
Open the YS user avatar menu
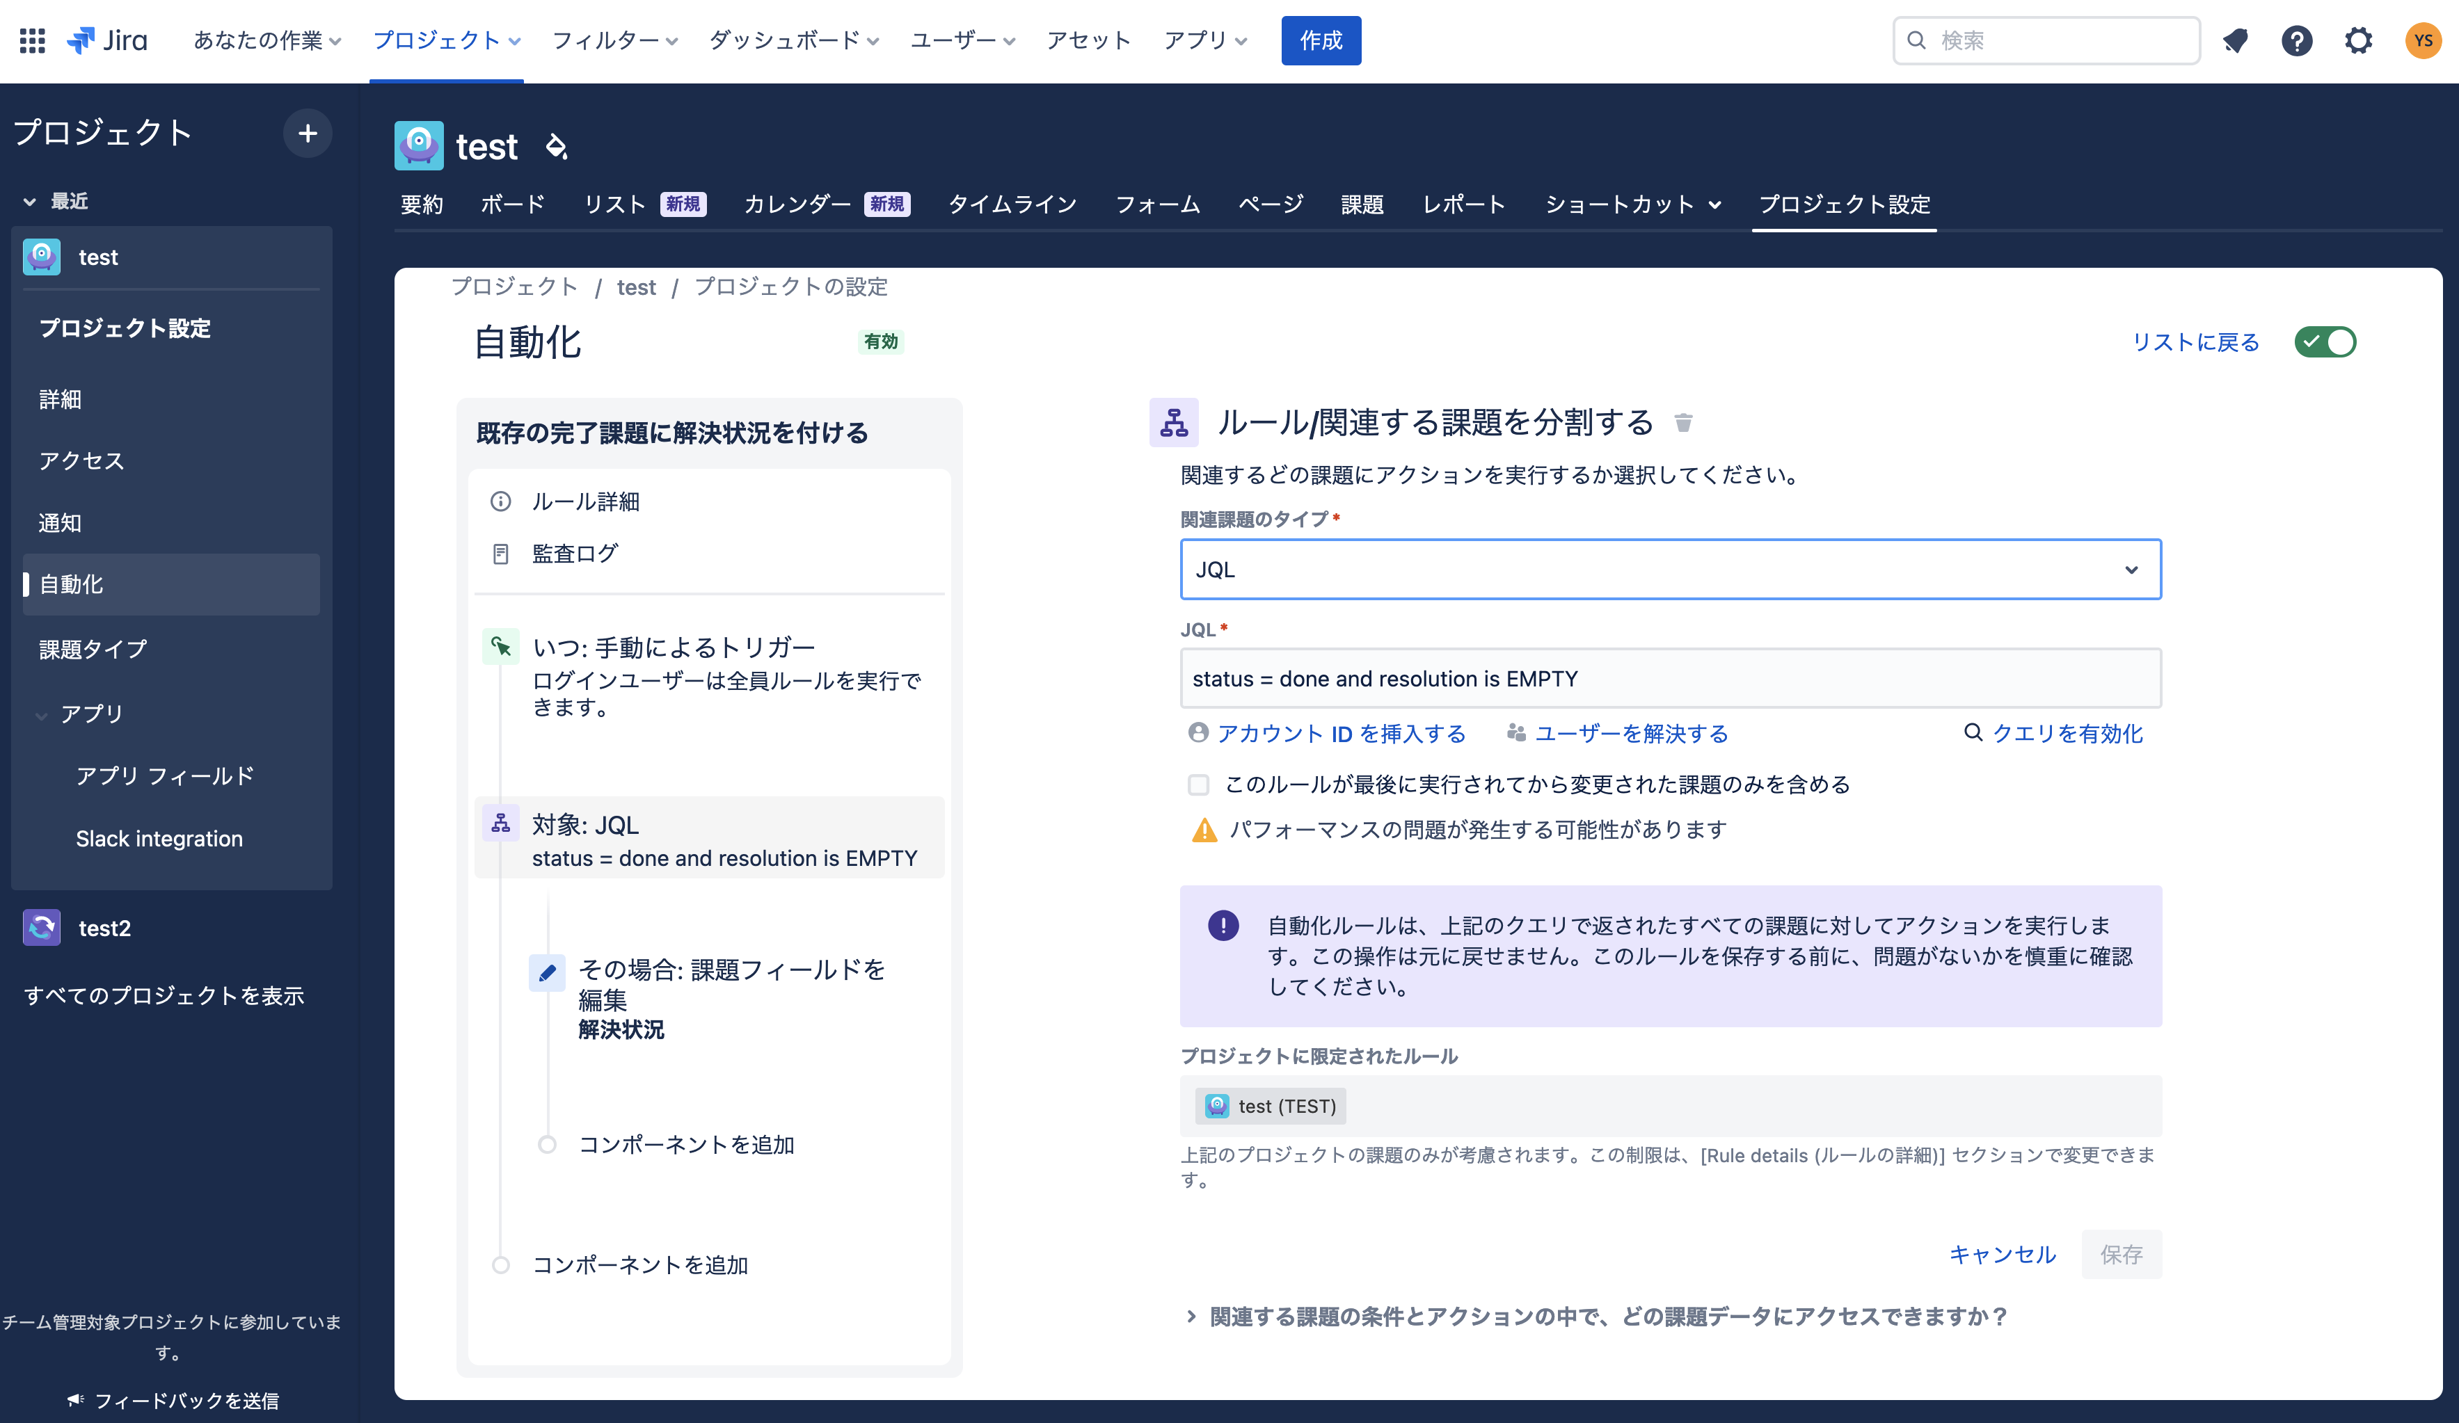pos(2423,40)
